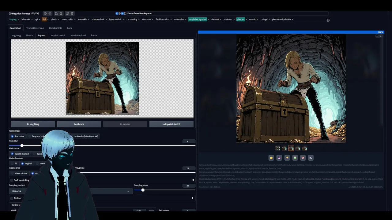
Task: Select 'Just resize' resize mode
Action: (x=17, y=136)
